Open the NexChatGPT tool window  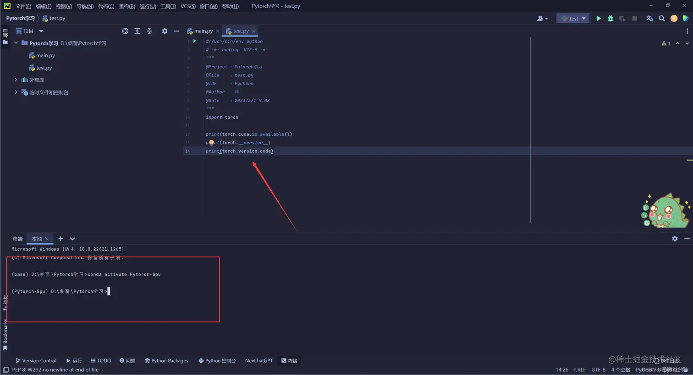pos(258,360)
